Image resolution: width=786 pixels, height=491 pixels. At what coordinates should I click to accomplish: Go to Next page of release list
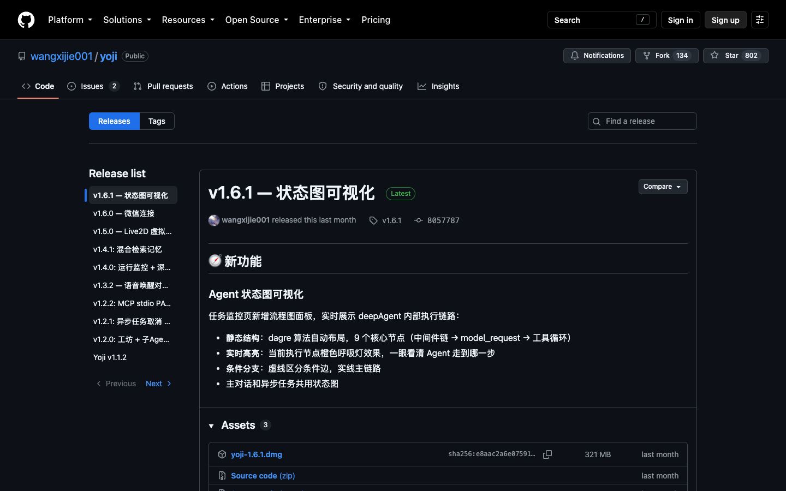(x=159, y=384)
